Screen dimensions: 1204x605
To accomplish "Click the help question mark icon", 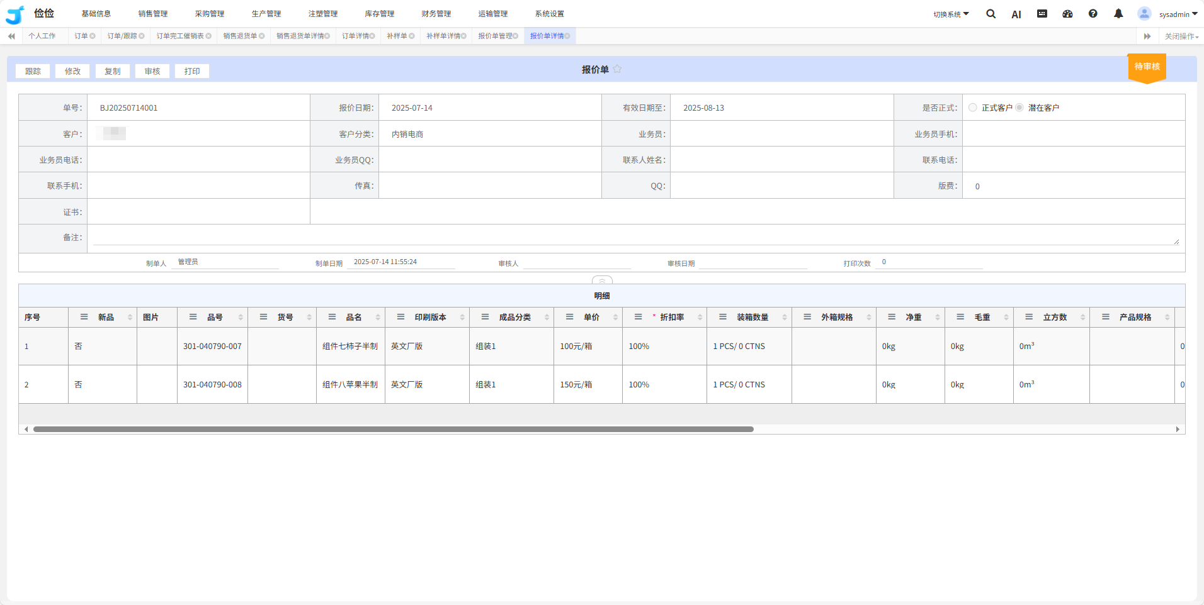I will [1093, 14].
